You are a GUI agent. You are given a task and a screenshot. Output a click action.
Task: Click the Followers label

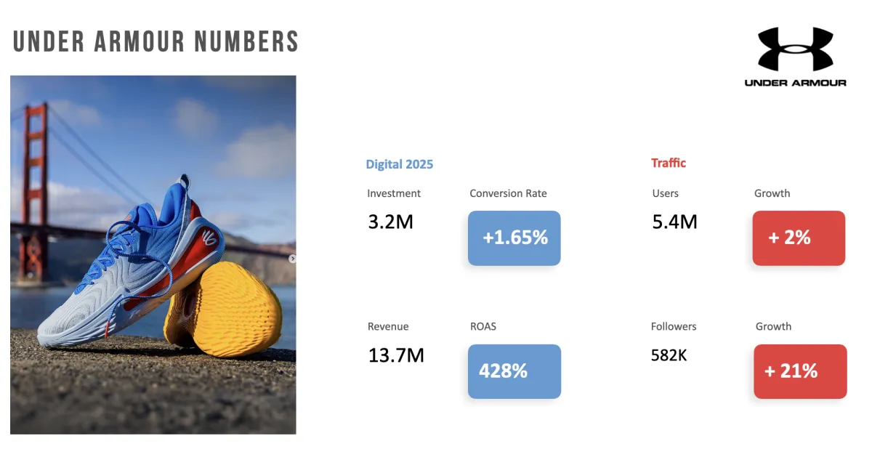pos(674,326)
